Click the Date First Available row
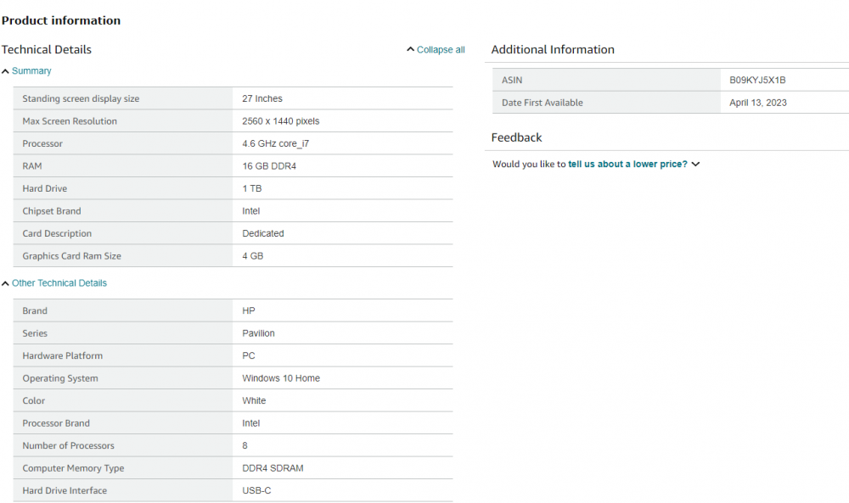849x503 pixels. click(x=671, y=103)
